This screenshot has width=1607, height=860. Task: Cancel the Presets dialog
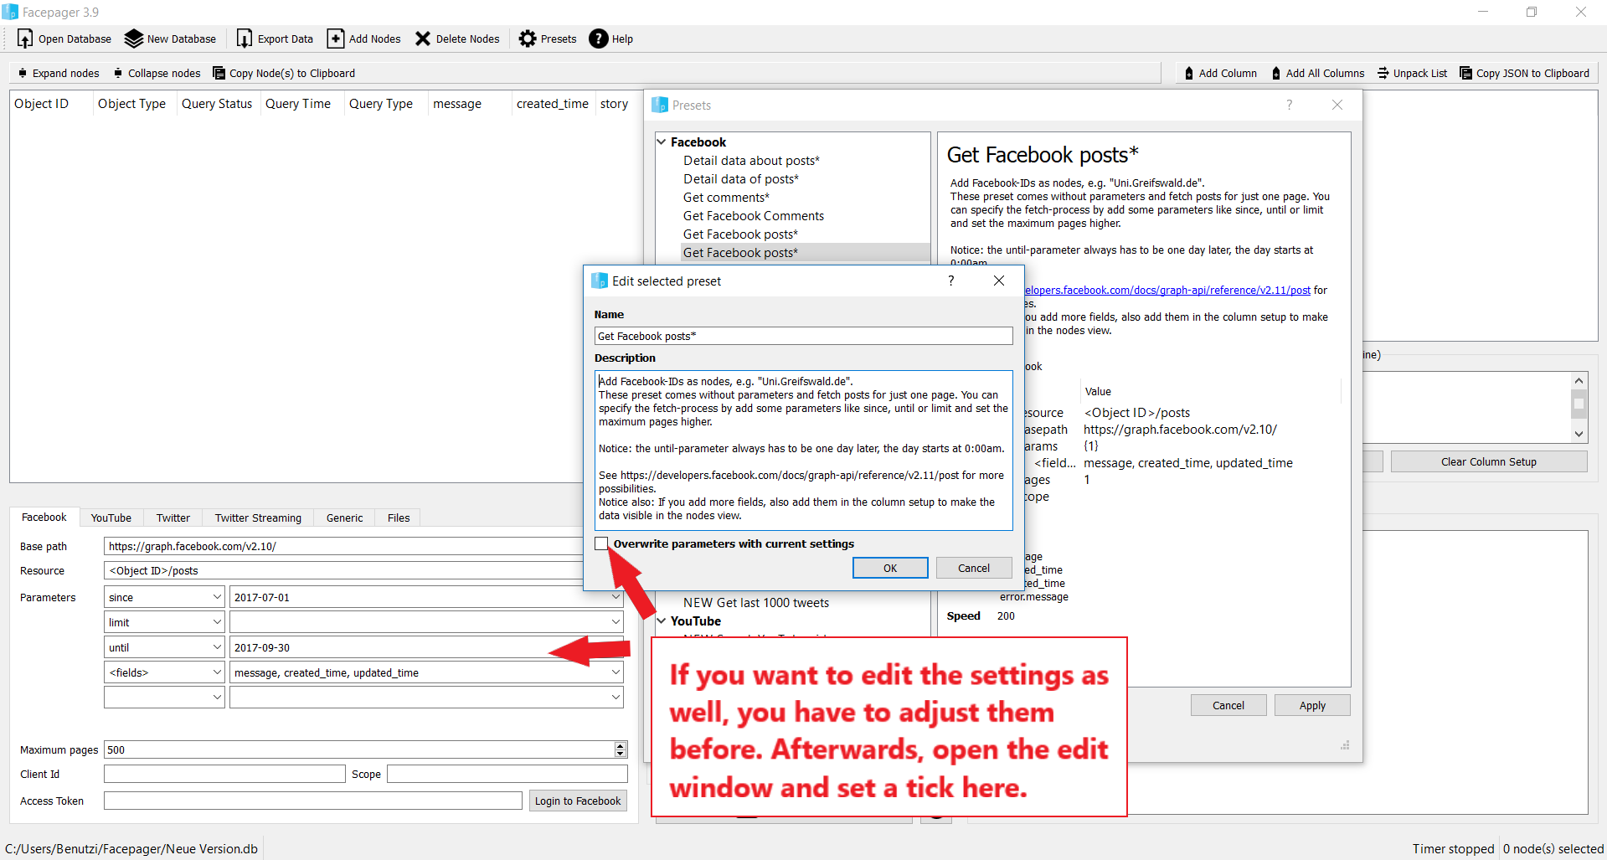click(x=1228, y=705)
